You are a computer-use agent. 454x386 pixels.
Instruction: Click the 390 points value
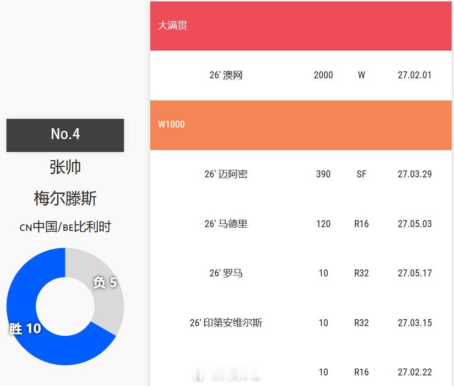324,174
